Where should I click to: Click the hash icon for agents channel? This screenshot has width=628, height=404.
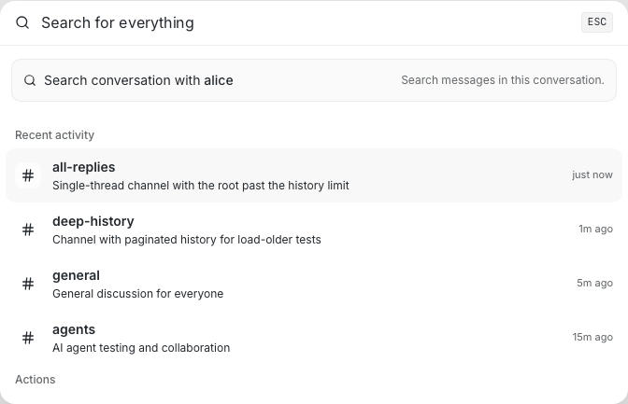pyautogui.click(x=28, y=338)
